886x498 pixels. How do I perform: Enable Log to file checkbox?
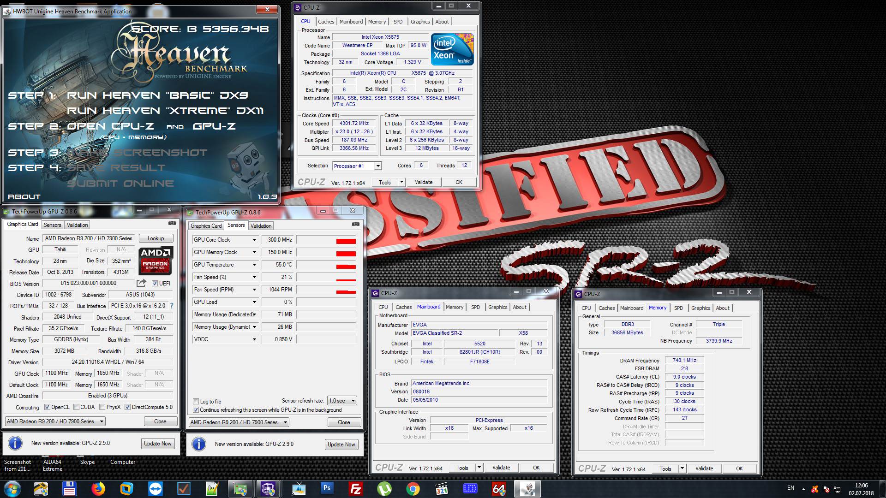[x=196, y=402]
